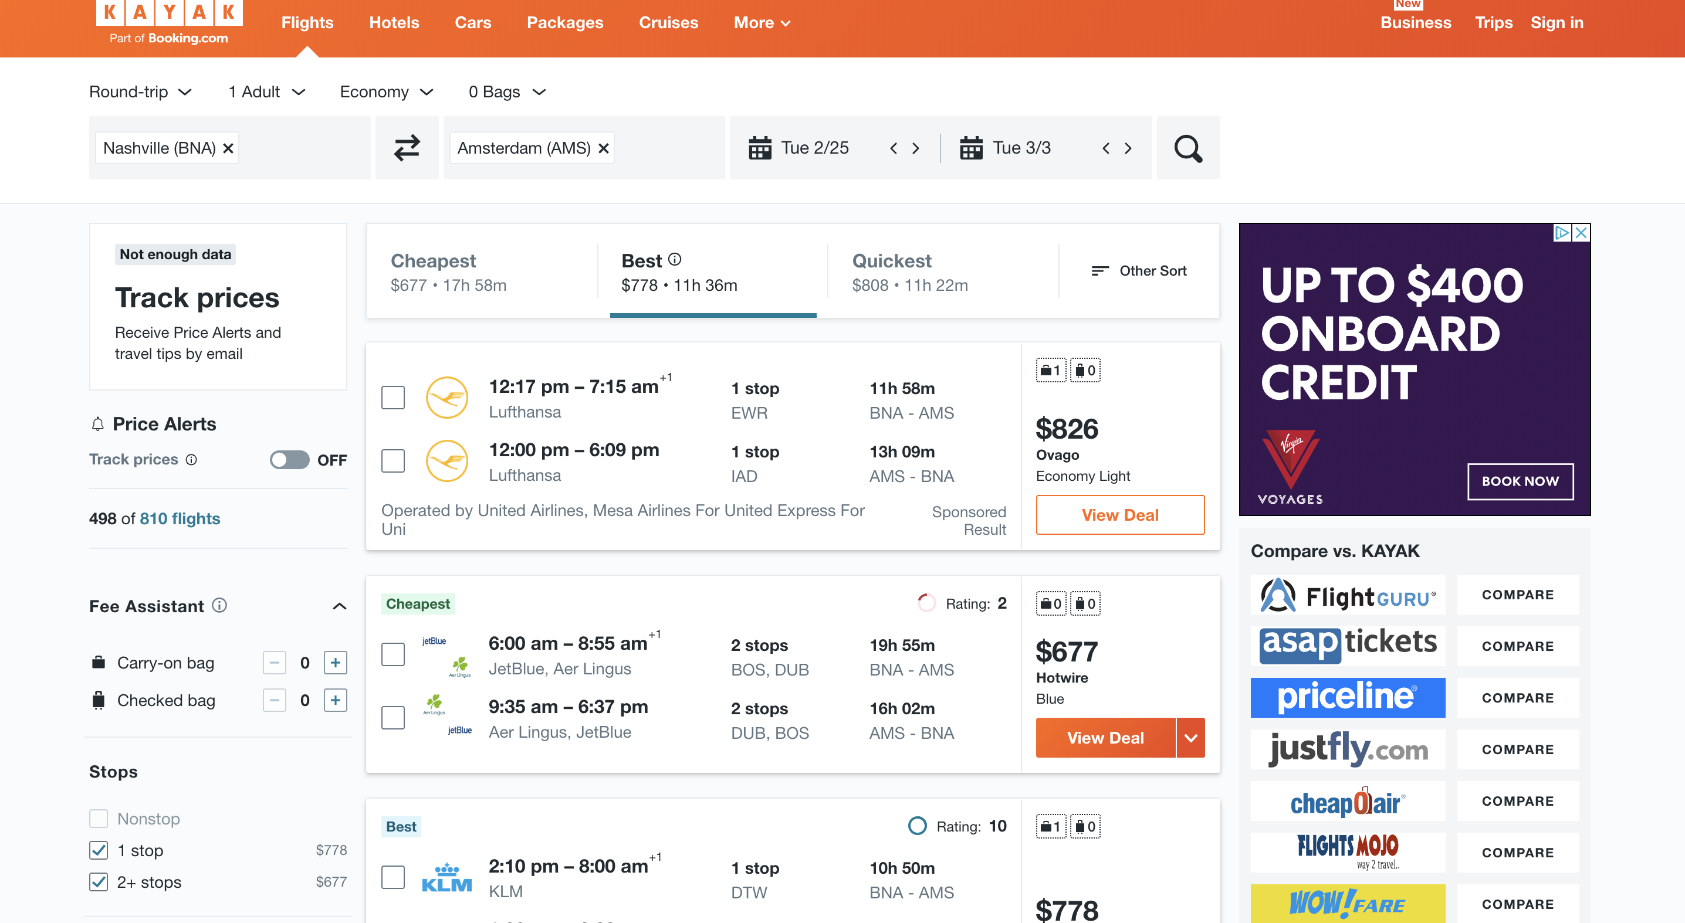1685x923 pixels.
Task: Click checked bag badge on $677 deal
Action: click(x=1085, y=603)
